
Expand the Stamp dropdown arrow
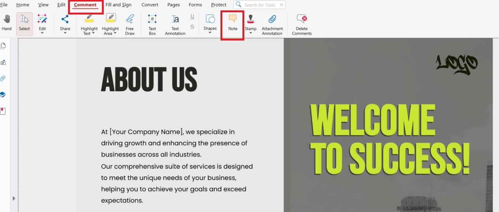click(251, 33)
